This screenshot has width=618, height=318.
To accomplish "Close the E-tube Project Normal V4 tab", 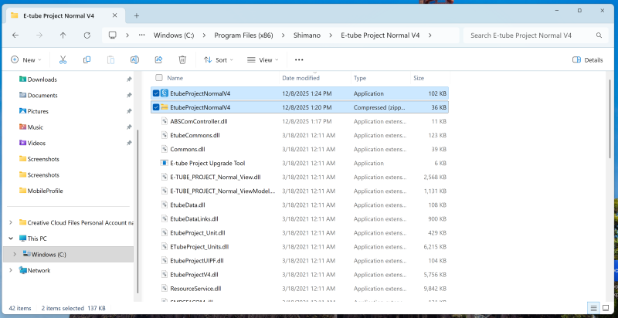I will point(114,15).
